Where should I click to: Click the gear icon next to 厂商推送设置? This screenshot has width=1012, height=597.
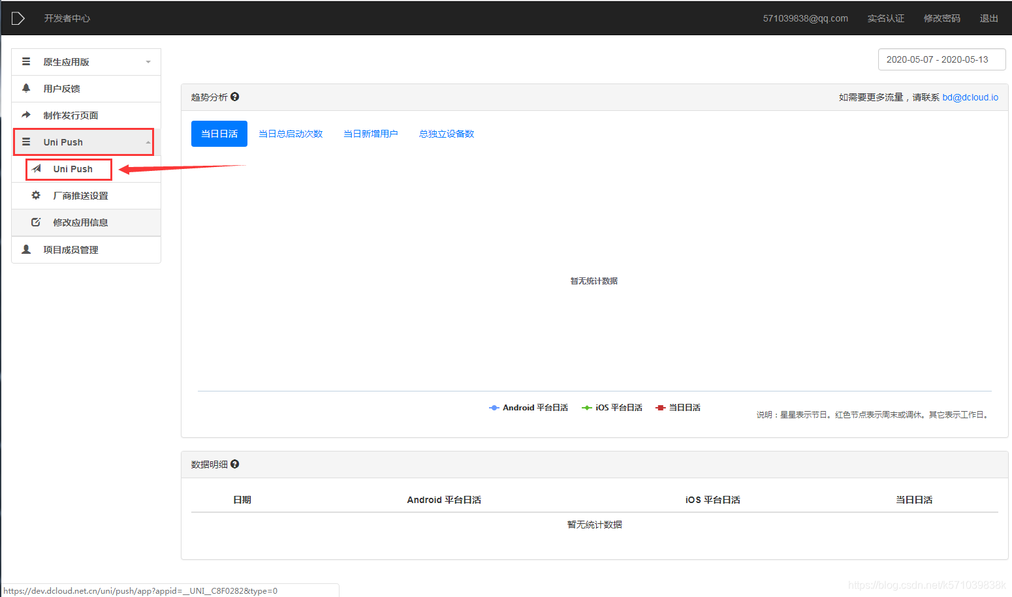click(x=36, y=195)
